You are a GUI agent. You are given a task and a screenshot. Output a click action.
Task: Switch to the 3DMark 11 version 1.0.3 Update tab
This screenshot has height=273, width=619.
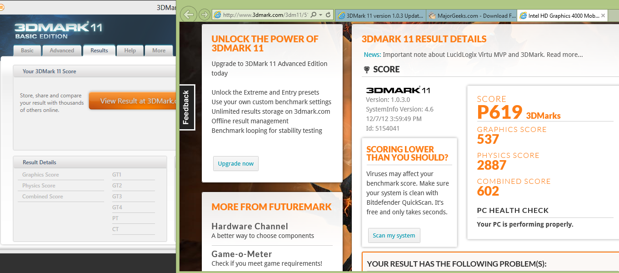(380, 15)
